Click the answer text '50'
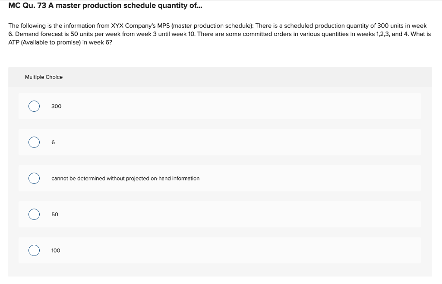 (54, 214)
